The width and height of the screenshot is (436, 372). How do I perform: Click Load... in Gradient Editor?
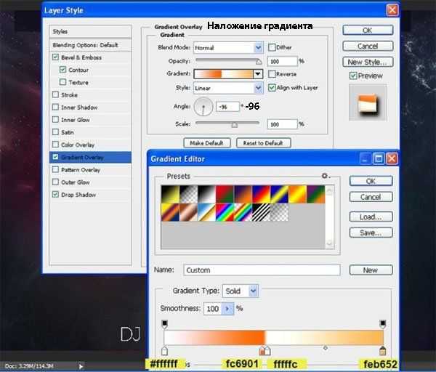pos(371,217)
